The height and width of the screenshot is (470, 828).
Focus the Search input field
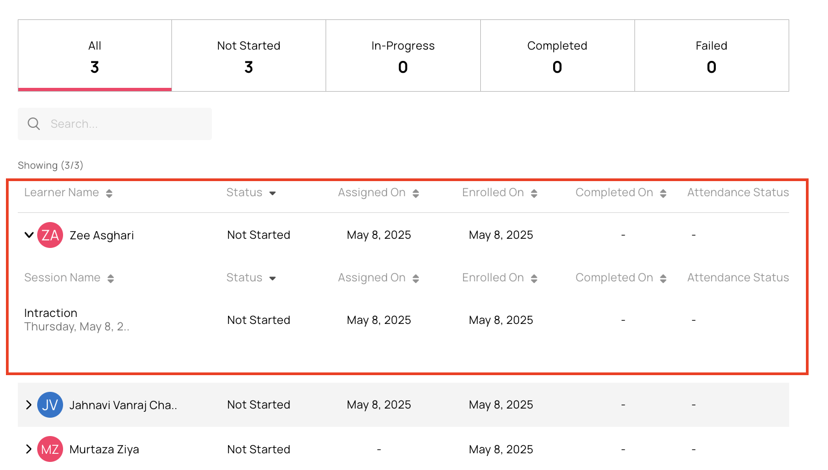(x=115, y=124)
